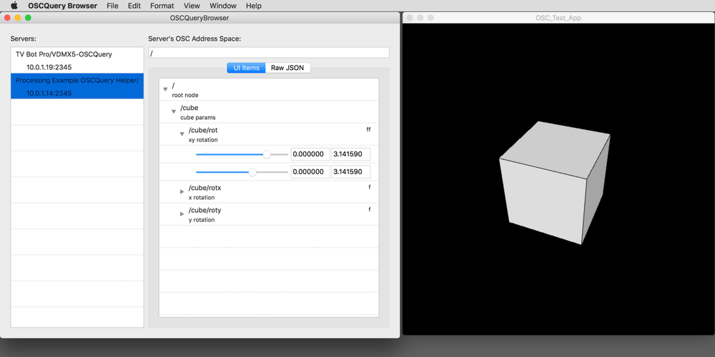Close the OSCQueryBrowser window
715x357 pixels.
pos(7,18)
